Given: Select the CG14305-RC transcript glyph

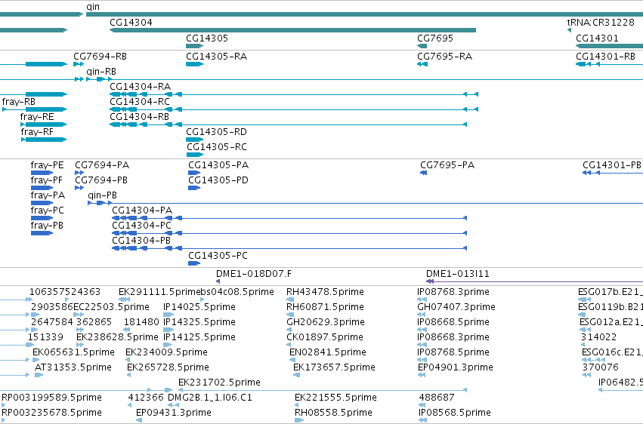Looking at the screenshot, I should pos(195,155).
